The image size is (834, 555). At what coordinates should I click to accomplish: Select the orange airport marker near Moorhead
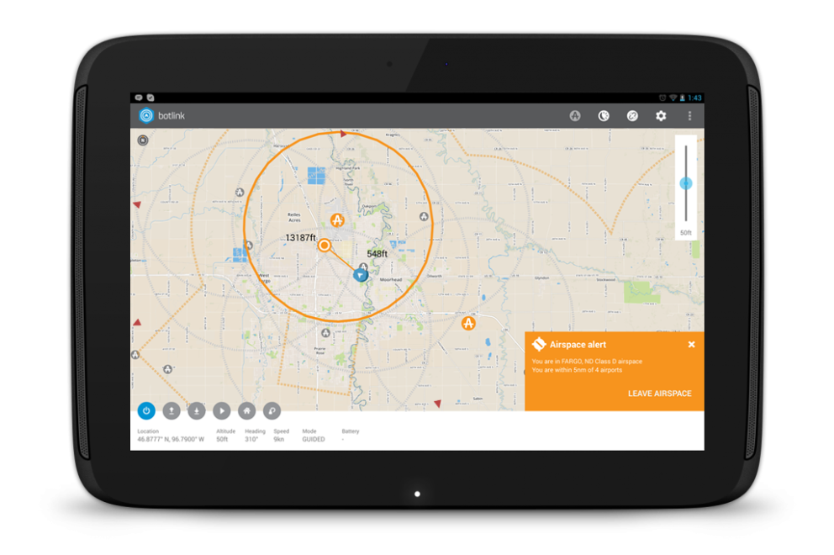468,323
